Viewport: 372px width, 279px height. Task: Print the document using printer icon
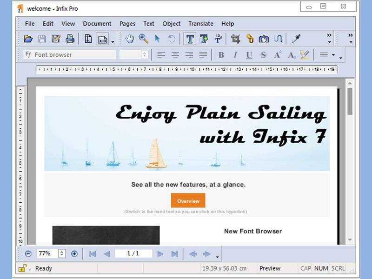[x=70, y=39]
